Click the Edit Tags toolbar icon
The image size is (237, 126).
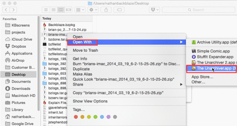pos(120,10)
